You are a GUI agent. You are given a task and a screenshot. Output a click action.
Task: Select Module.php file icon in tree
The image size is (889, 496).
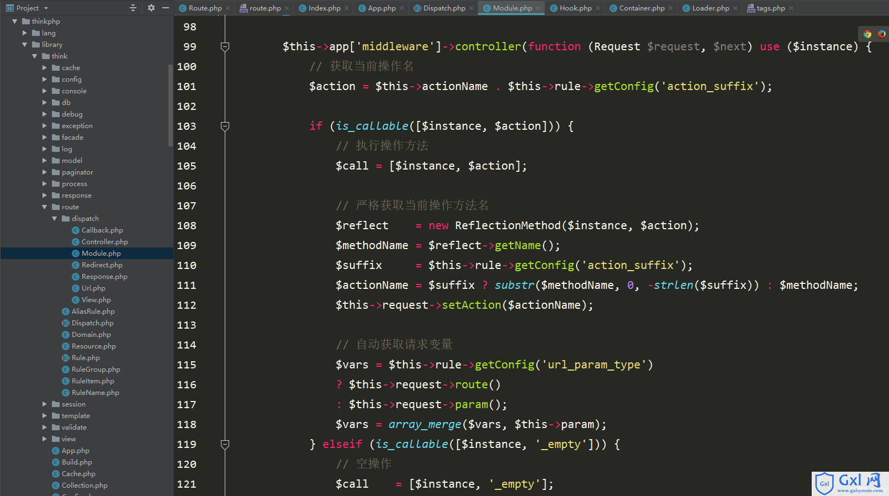tap(76, 254)
